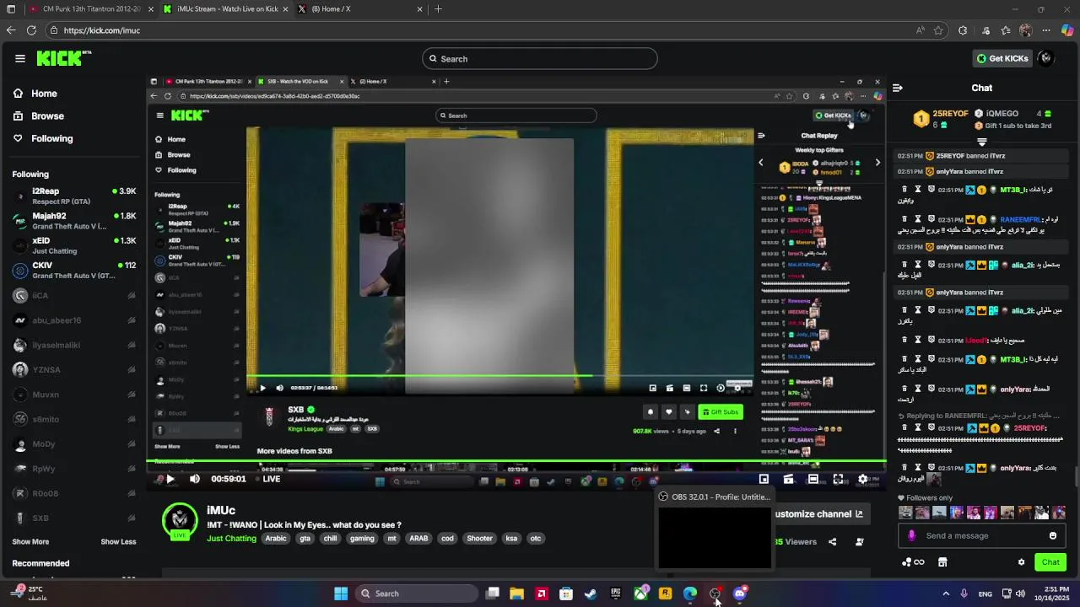Open the chat shop icon
This screenshot has height=607, width=1080.
click(942, 562)
